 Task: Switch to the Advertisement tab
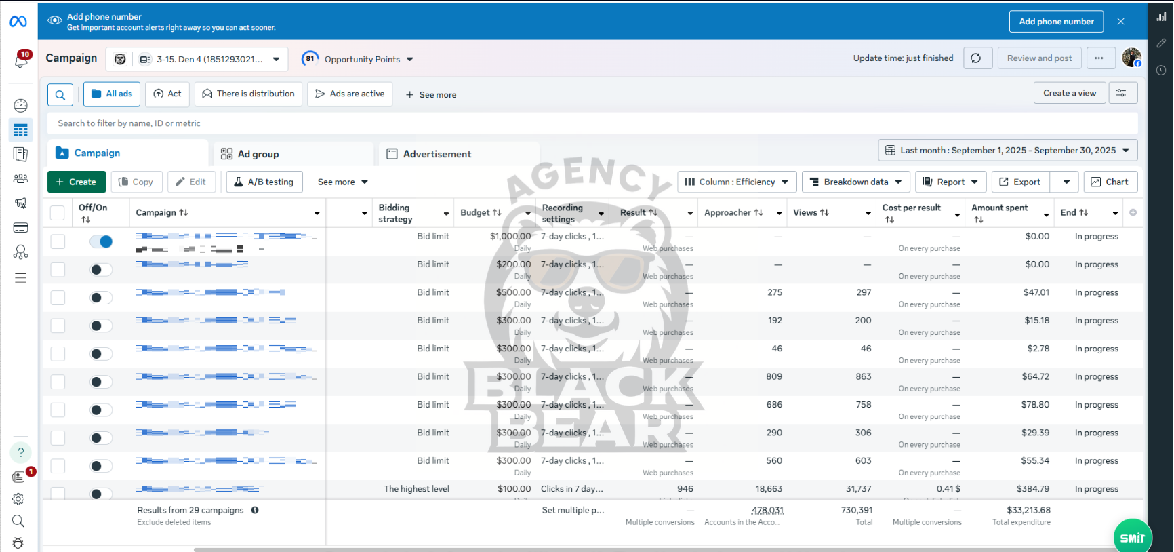(x=459, y=154)
